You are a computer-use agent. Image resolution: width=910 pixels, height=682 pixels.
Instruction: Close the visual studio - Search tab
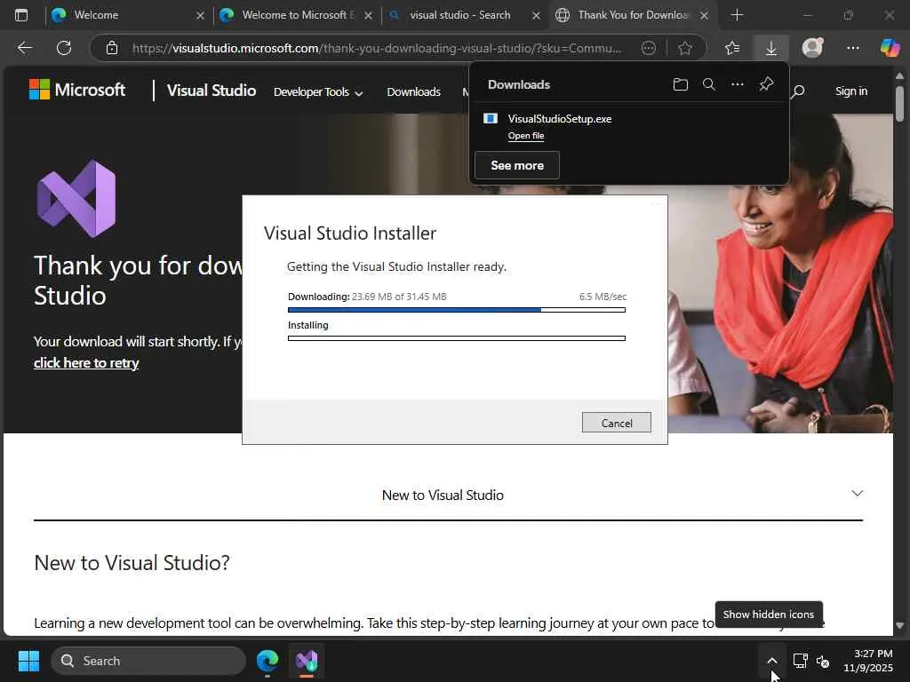pyautogui.click(x=536, y=16)
